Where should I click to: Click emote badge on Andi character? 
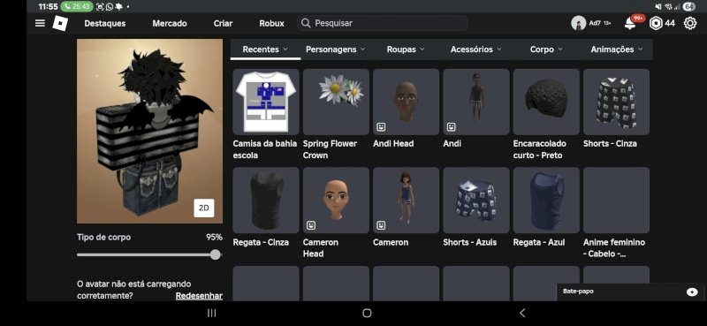tap(451, 127)
